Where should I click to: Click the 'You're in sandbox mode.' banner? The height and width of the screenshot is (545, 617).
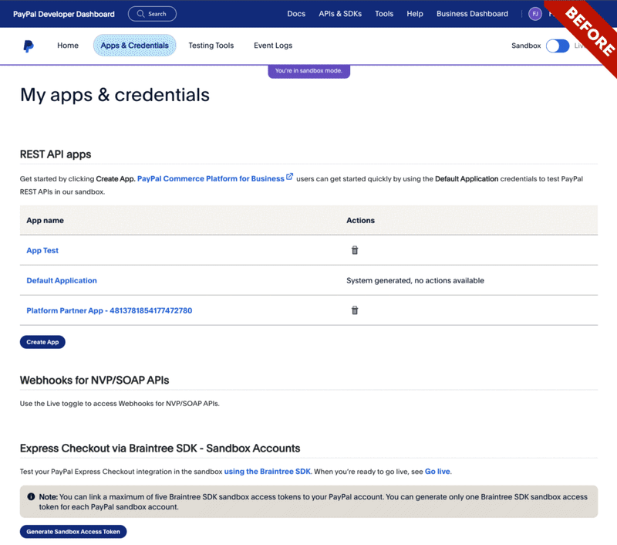309,71
